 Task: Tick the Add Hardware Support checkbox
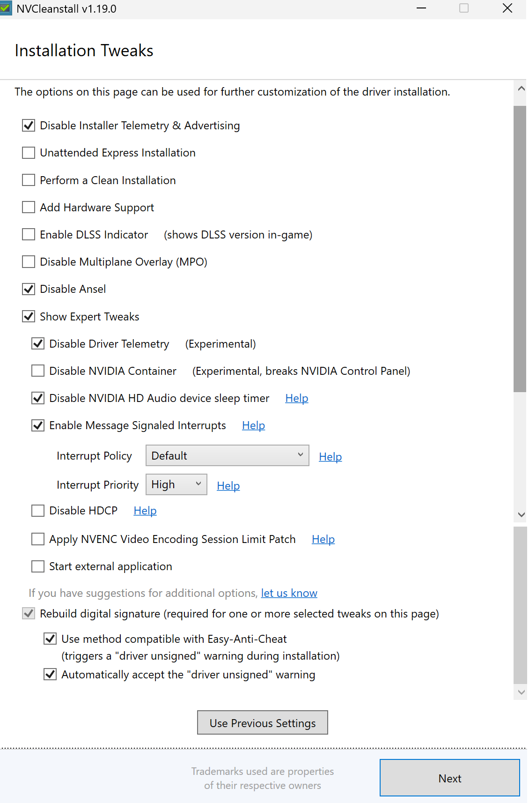click(x=29, y=207)
